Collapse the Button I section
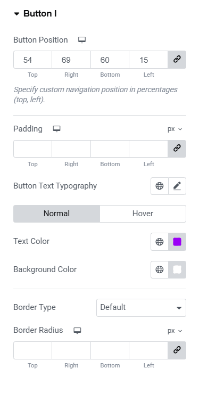 click(35, 13)
